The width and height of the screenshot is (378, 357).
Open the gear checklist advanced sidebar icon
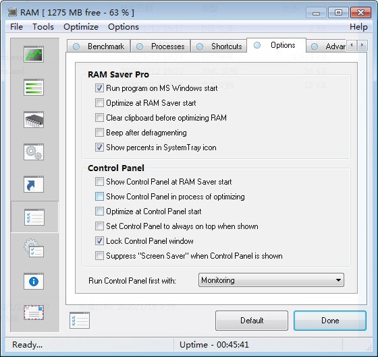[x=34, y=249]
